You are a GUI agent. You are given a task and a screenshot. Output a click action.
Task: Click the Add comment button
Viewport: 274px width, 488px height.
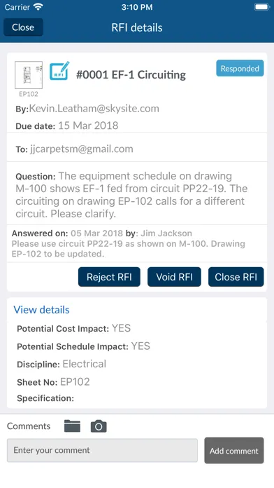pyautogui.click(x=234, y=451)
